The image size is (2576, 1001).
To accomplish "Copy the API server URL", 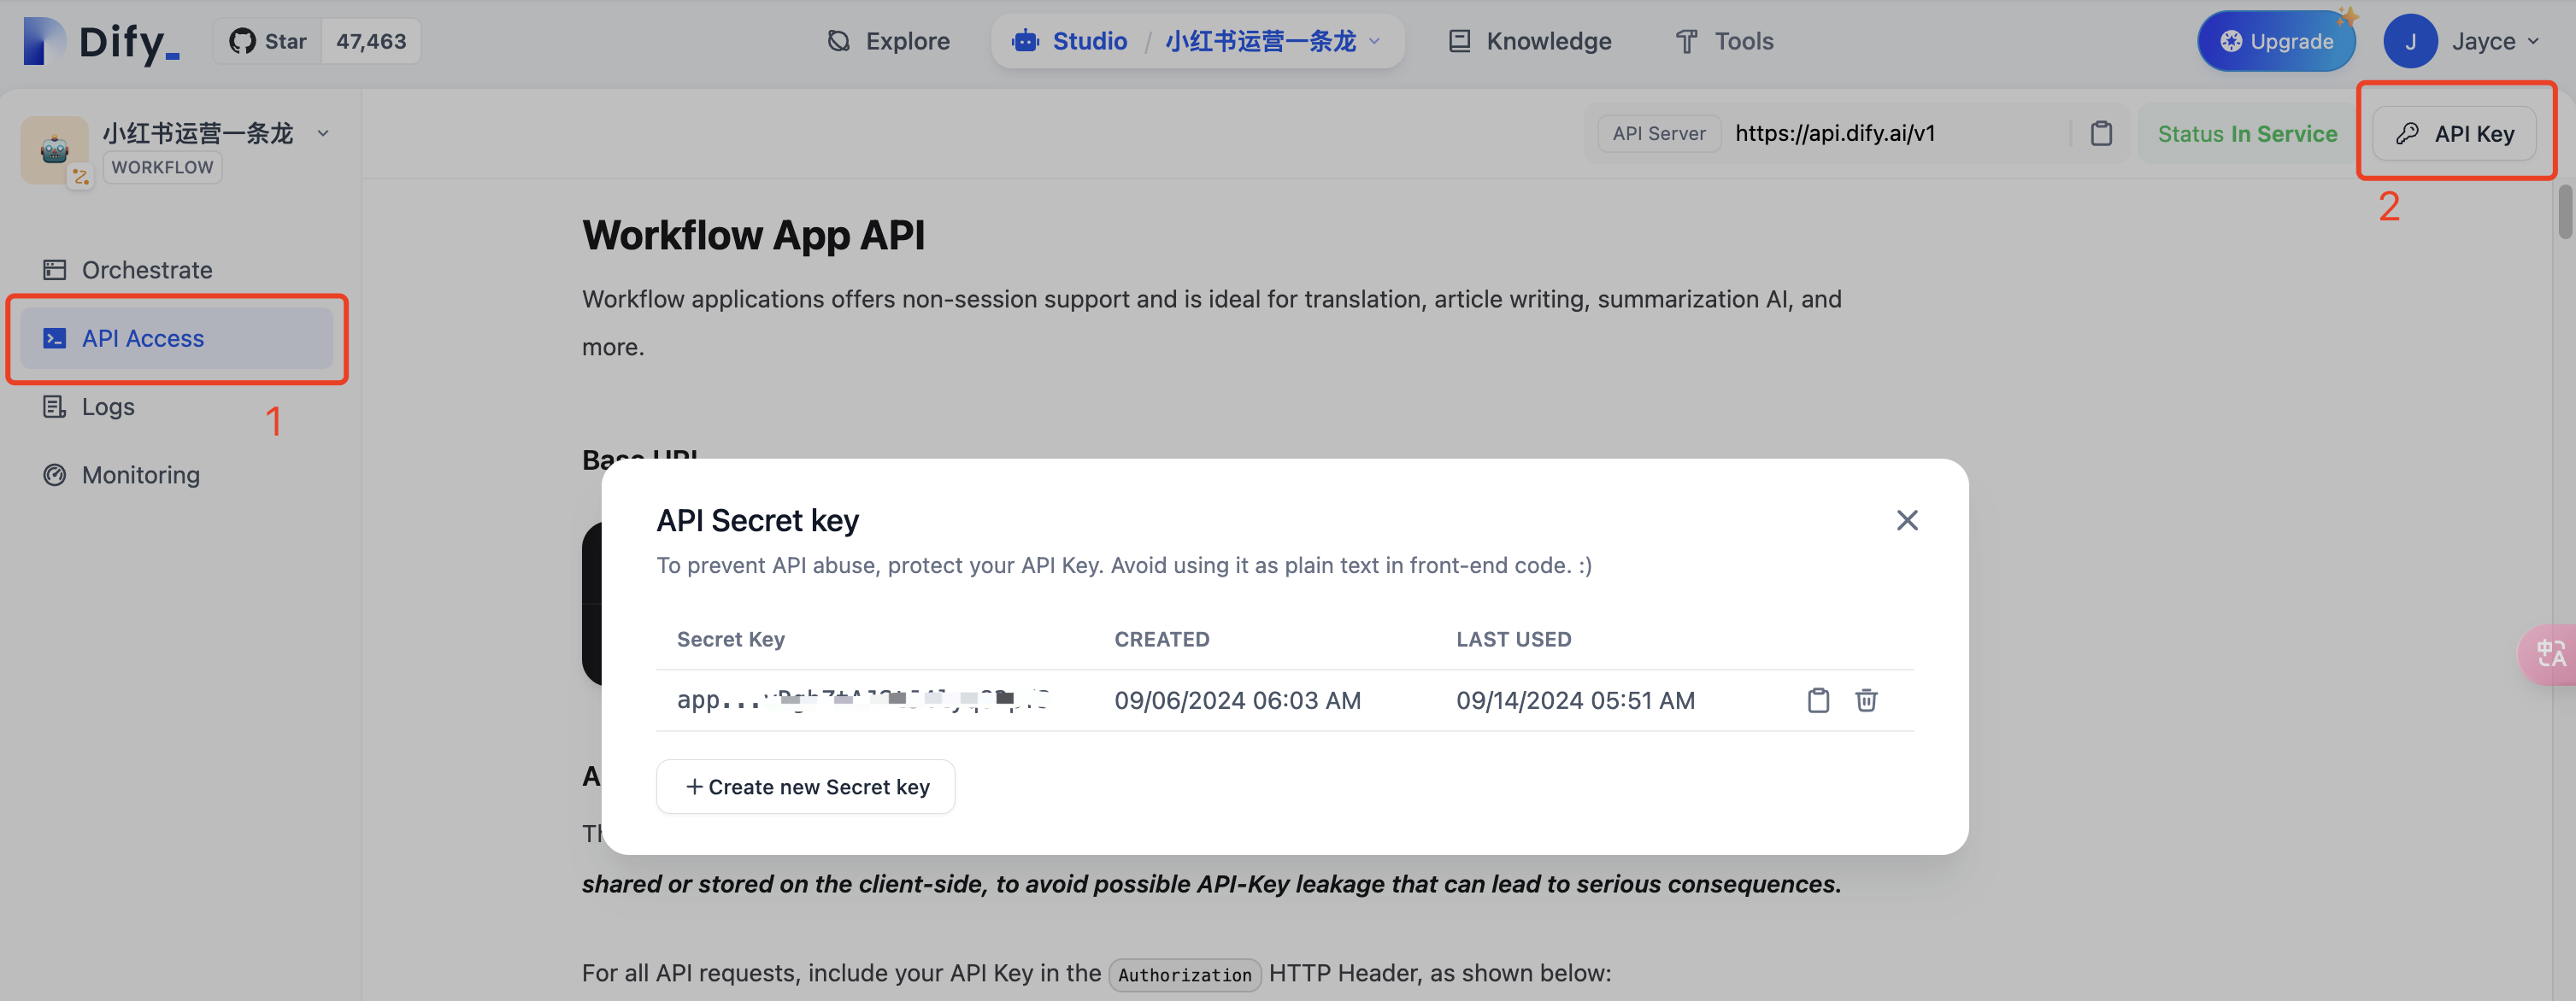I will (x=2101, y=133).
